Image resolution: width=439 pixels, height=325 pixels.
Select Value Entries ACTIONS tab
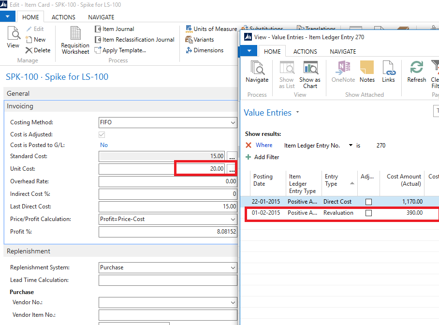(x=305, y=52)
